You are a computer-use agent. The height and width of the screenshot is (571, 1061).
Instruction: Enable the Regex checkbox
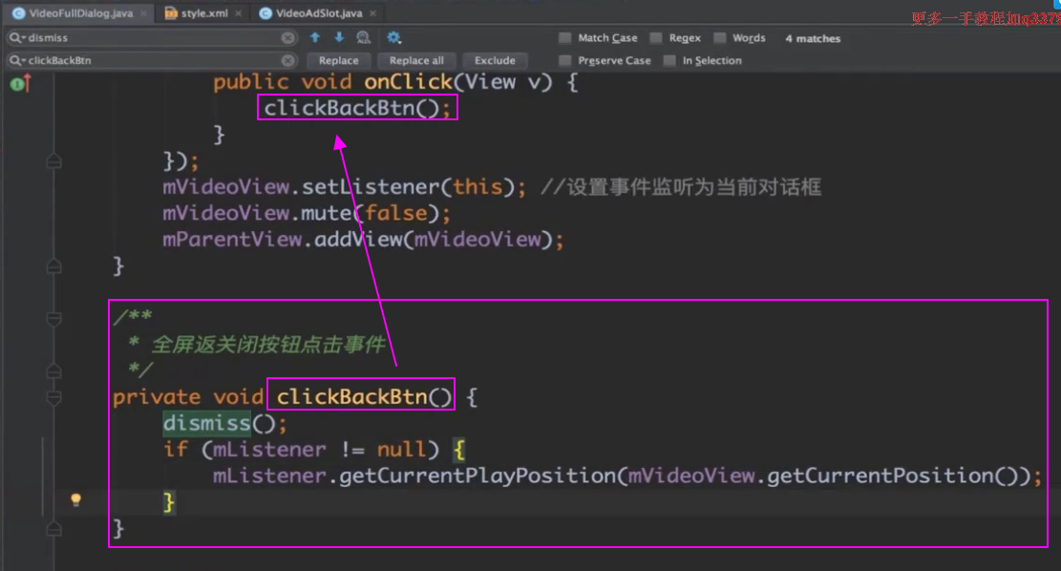[x=656, y=38]
